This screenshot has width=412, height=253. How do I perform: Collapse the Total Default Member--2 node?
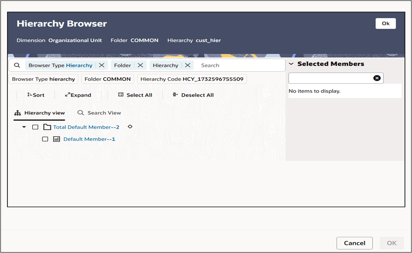point(24,127)
